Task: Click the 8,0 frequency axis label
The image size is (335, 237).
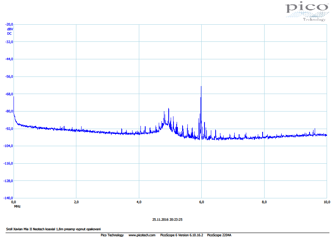Action: (x=264, y=202)
